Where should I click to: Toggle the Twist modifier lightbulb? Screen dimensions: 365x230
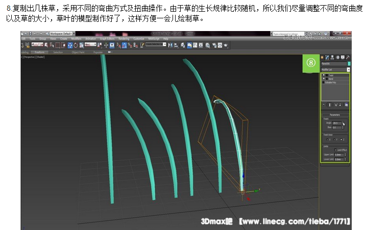(324, 75)
